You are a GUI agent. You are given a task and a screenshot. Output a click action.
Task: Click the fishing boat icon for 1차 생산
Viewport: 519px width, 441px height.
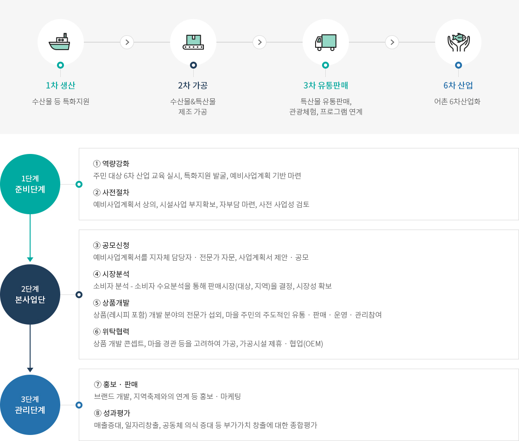coord(59,42)
